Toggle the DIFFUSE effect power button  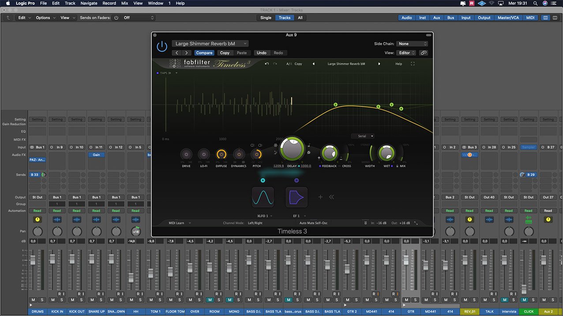tap(221, 154)
